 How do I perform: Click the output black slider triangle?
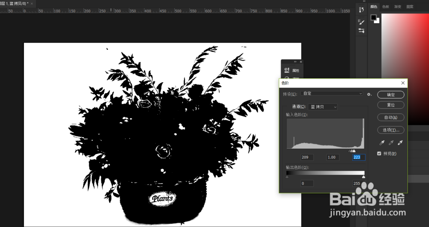pyautogui.click(x=287, y=177)
